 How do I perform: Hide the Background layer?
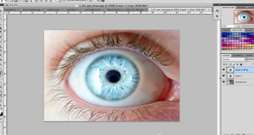224,82
